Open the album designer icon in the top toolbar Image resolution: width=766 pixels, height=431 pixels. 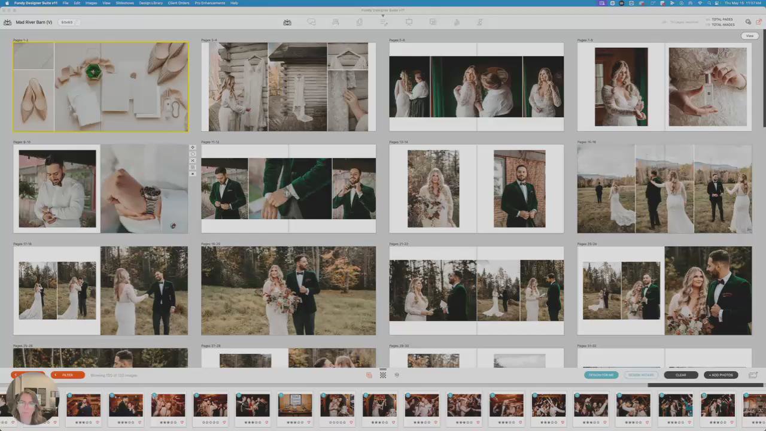pos(287,22)
